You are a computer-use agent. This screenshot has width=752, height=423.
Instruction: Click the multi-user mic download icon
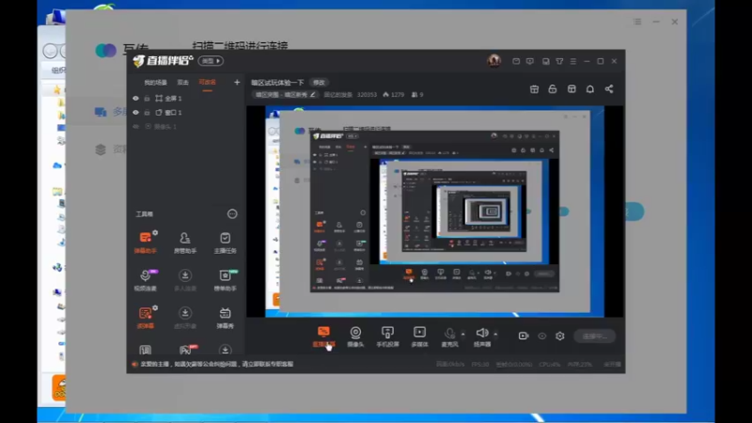185,275
